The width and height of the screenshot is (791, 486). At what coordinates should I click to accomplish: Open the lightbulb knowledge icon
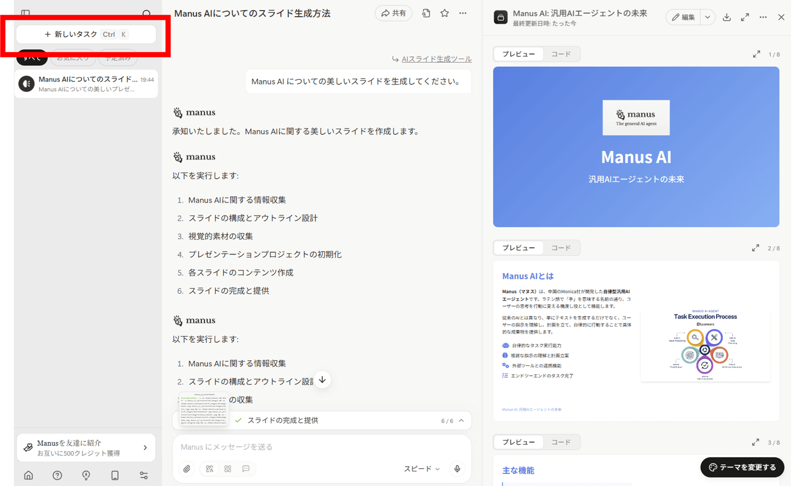coord(86,475)
